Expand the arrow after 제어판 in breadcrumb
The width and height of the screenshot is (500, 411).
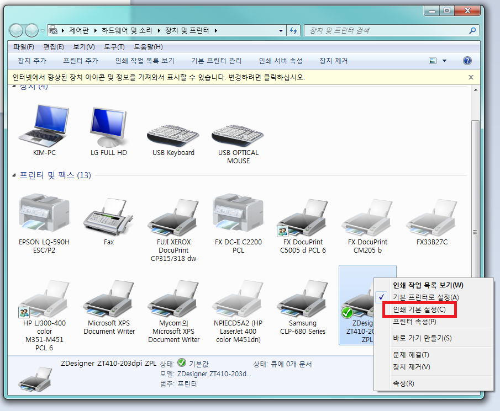pos(95,30)
